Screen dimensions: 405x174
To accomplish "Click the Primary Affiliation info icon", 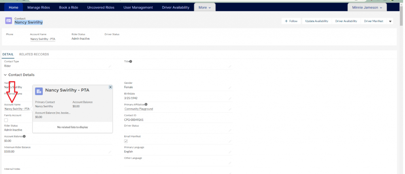I will [x=146, y=104].
